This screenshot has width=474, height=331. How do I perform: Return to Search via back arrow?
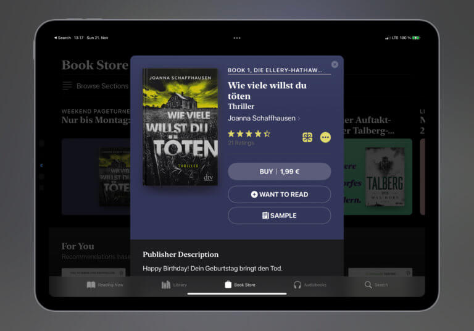(x=62, y=38)
